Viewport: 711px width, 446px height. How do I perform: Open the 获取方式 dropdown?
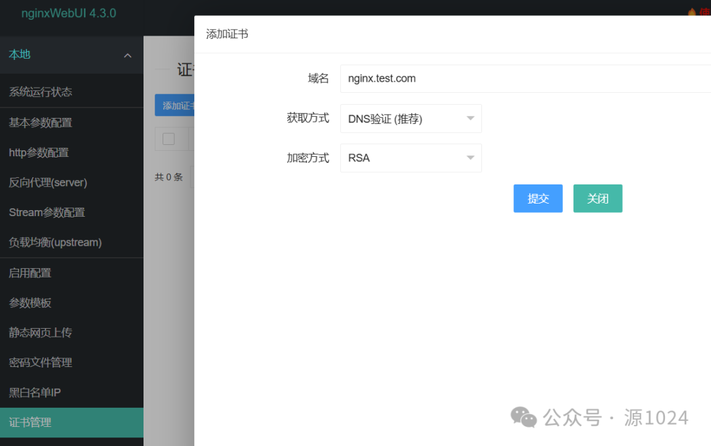411,119
